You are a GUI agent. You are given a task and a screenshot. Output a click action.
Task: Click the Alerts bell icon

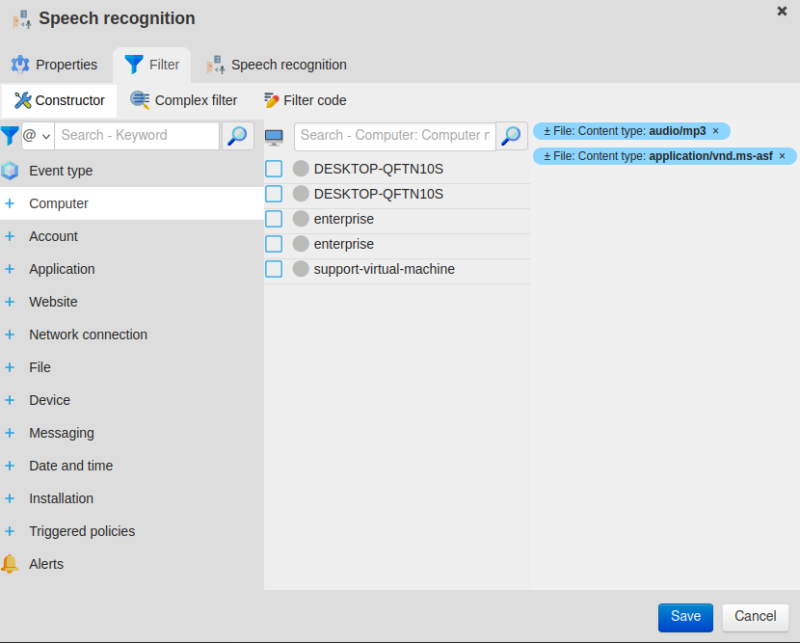10,564
